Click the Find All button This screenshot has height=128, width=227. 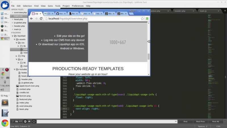(x=216, y=121)
